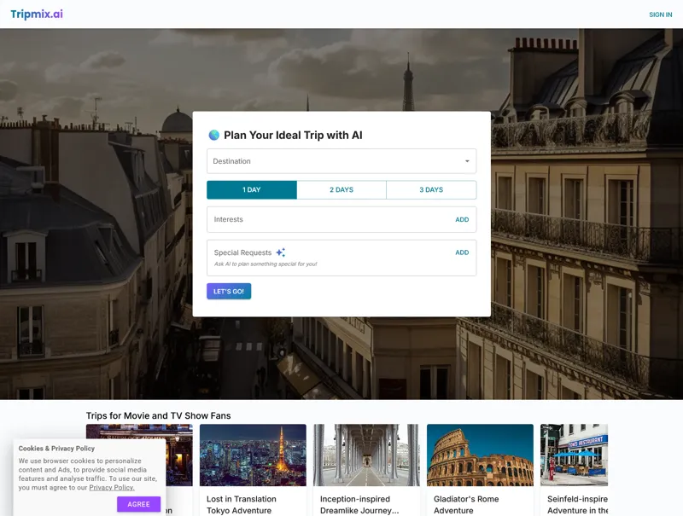Click the Gladiator's Rome Adventure title
Image resolution: width=683 pixels, height=516 pixels.
pos(466,505)
